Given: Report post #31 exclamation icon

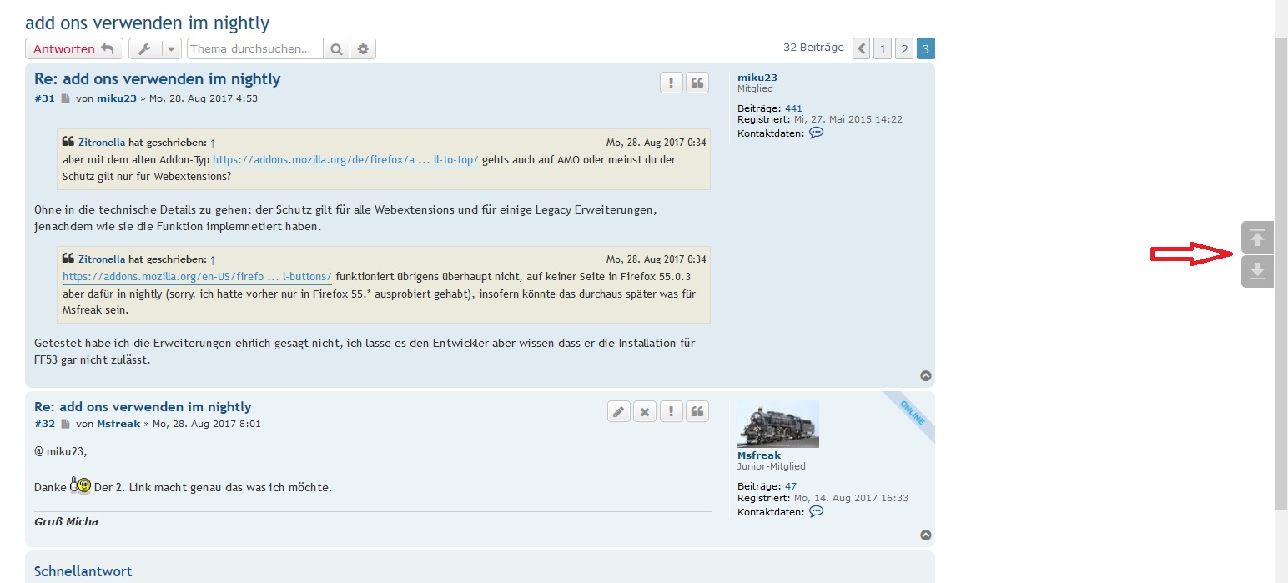Looking at the screenshot, I should pyautogui.click(x=672, y=83).
